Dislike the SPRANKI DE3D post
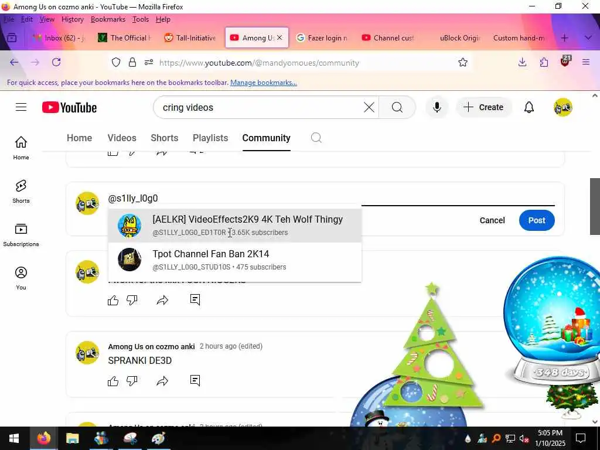Viewport: 600px width, 450px height. pos(132,381)
